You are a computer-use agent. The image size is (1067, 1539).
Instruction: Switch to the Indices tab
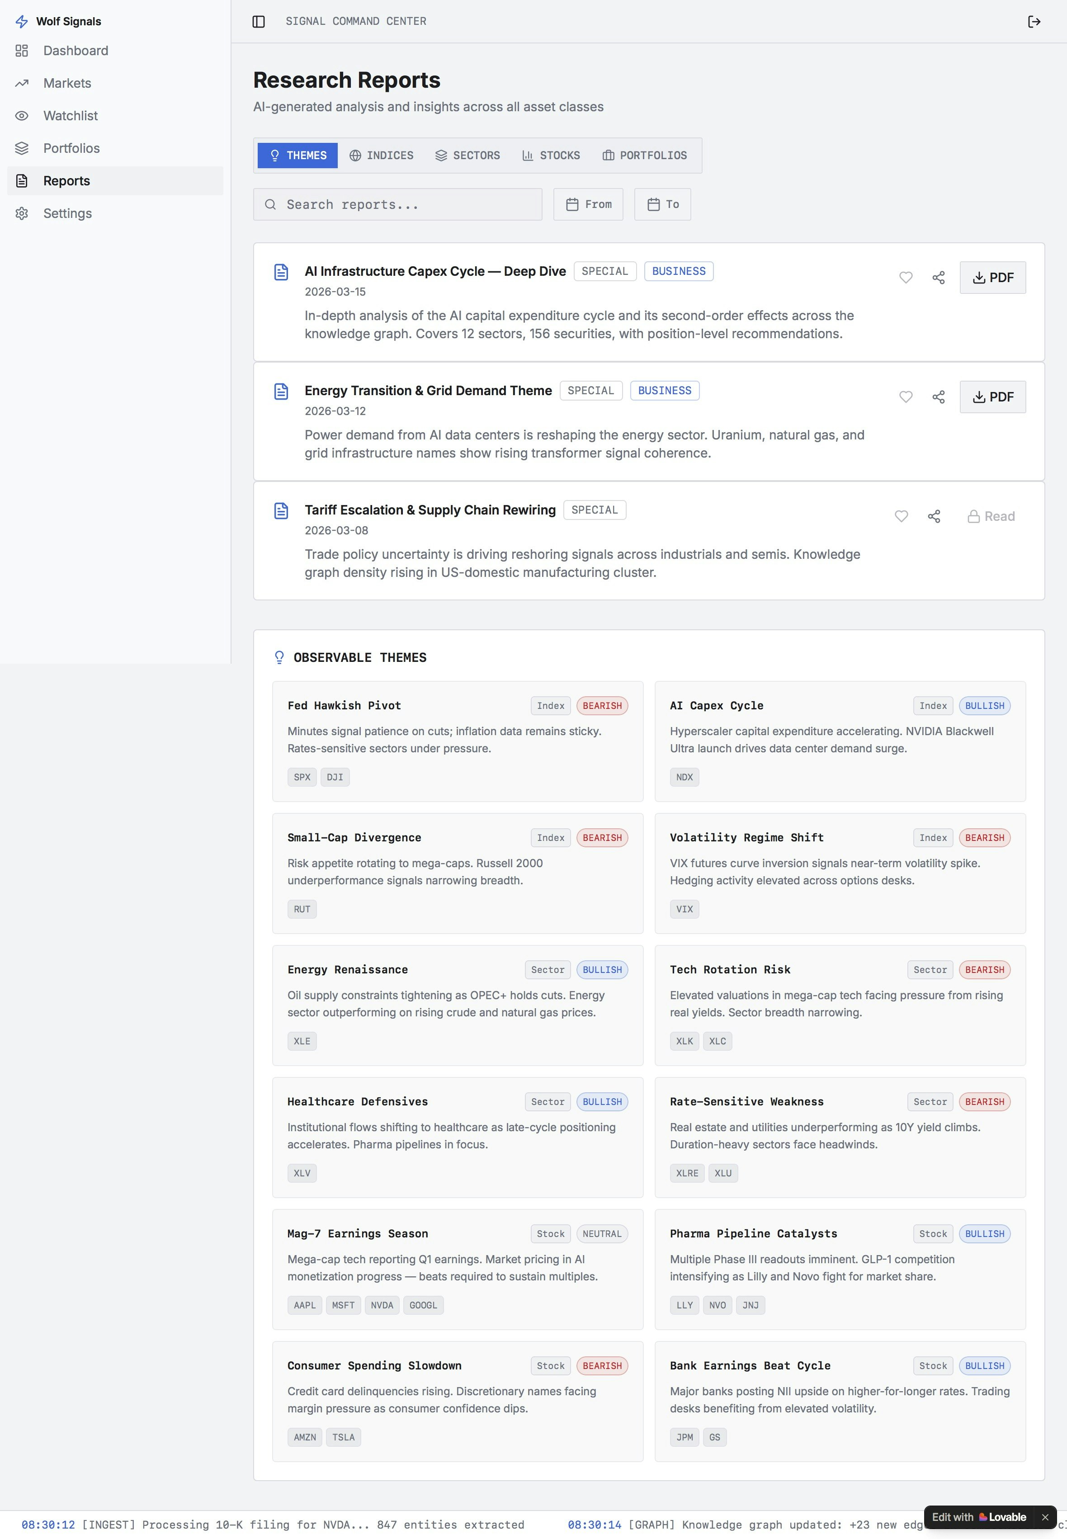pyautogui.click(x=381, y=155)
